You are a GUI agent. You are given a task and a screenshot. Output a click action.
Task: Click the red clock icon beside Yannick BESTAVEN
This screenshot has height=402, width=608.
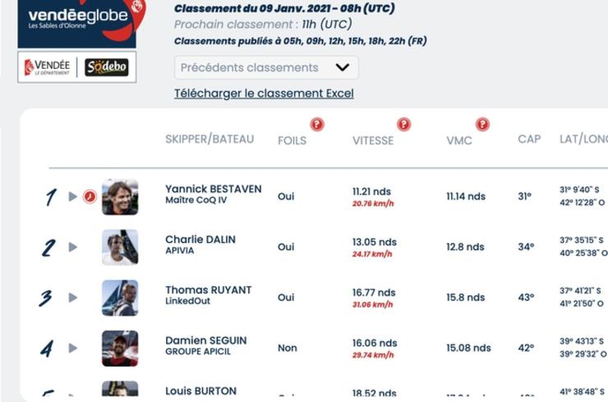coord(90,196)
